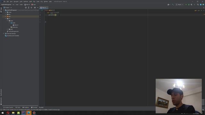Collapse the kotlin source folder
This screenshot has height=115, width=205.
(9, 23)
